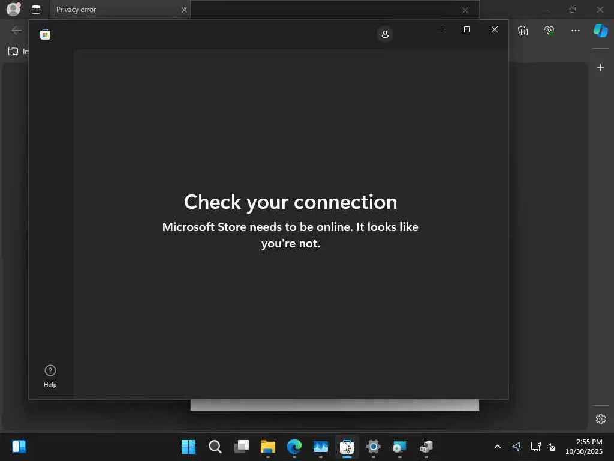Click the muted volume tray icon
614x461 pixels.
[x=551, y=447]
